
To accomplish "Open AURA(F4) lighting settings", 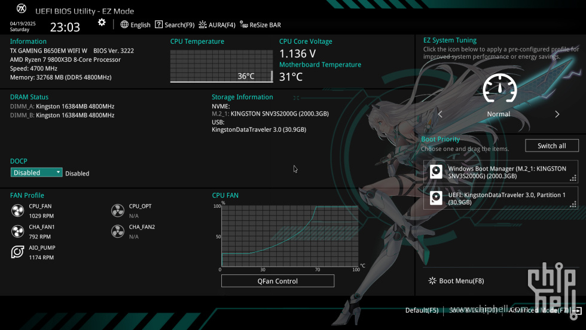I will click(217, 25).
